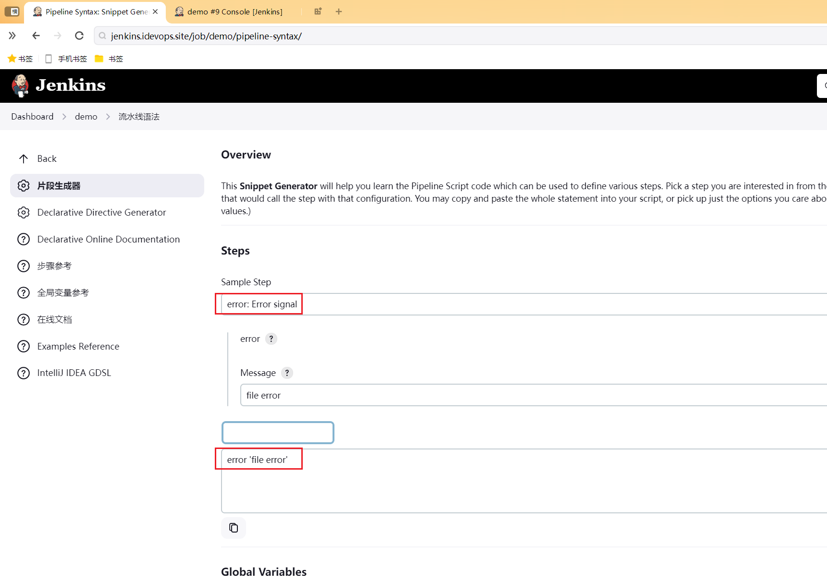Image resolution: width=827 pixels, height=582 pixels.
Task: Click the tab extensions icon next to new tab
Action: point(318,12)
